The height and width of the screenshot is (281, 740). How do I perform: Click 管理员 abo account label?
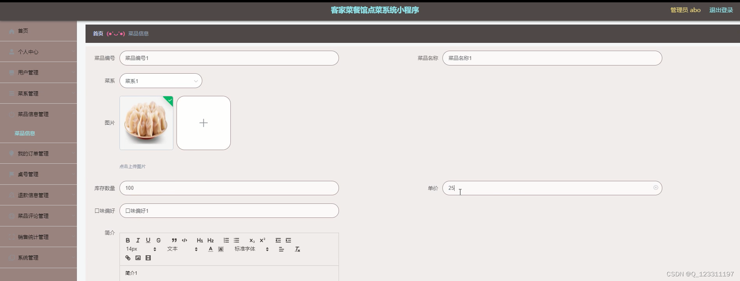(685, 10)
